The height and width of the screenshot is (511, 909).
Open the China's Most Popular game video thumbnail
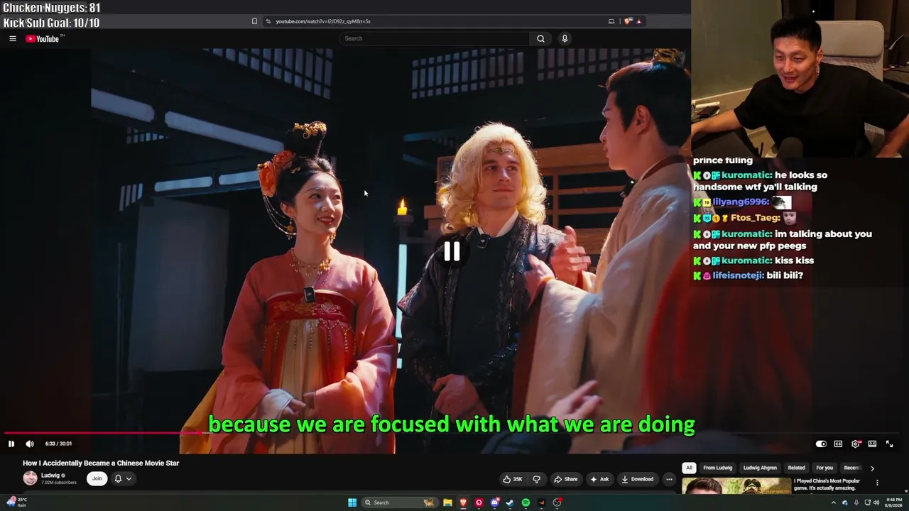(x=736, y=485)
